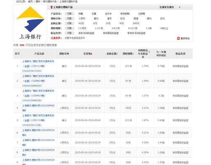Screen dimensions: 211x165
Task: Filter term by 1-3个月
Action: click(x=99, y=28)
